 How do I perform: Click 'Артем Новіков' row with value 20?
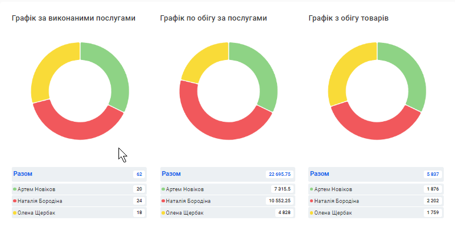pos(79,189)
